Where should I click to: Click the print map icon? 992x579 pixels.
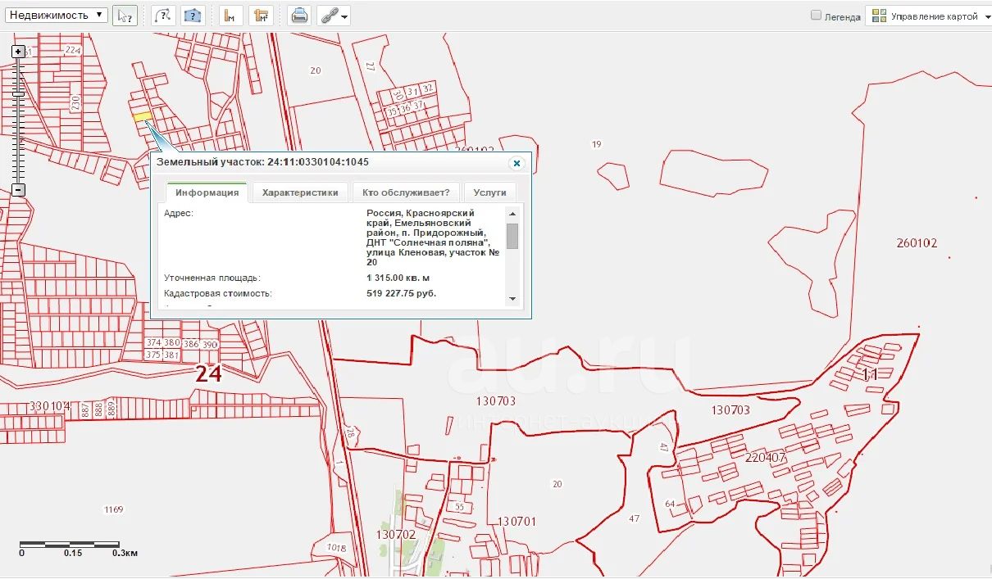300,16
